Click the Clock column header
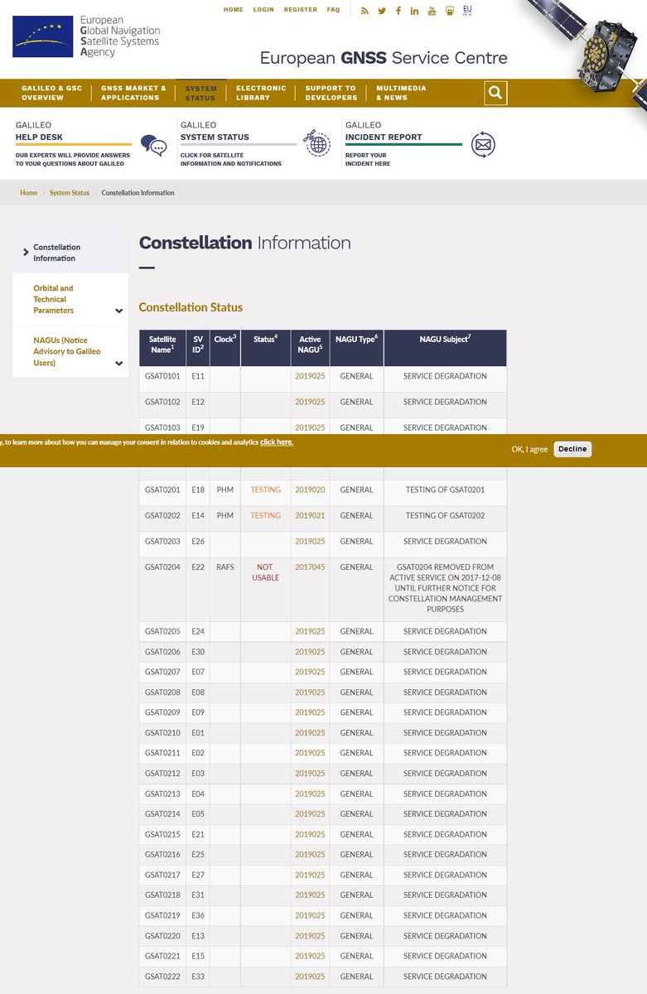The image size is (647, 994). pos(225,348)
